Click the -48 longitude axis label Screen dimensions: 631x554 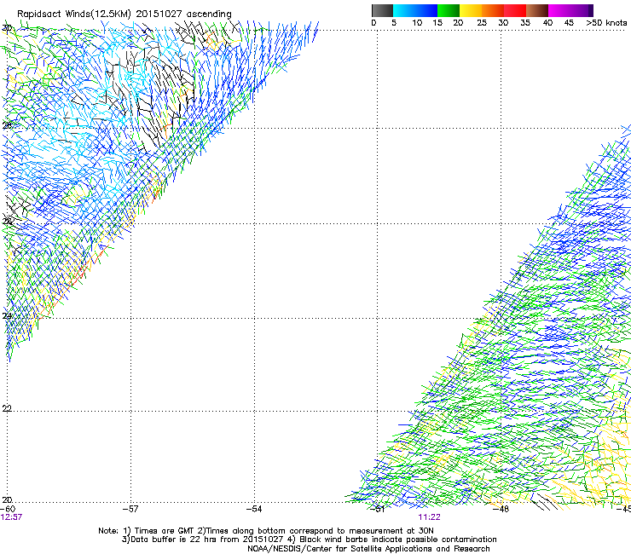501,509
